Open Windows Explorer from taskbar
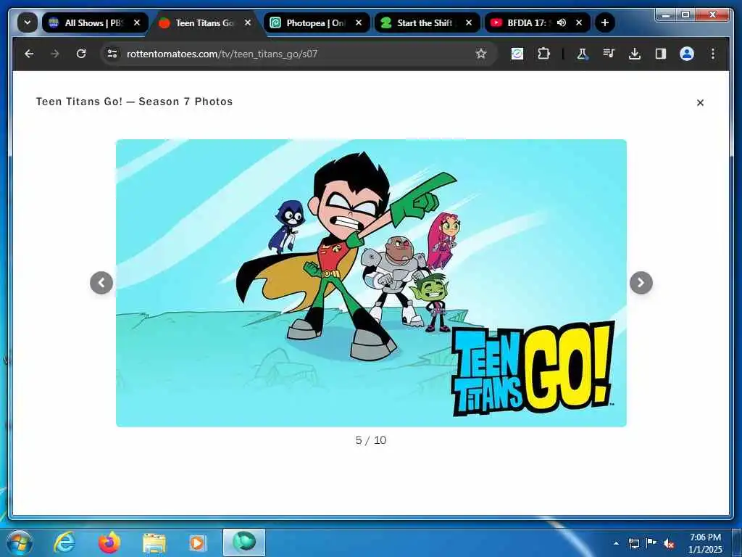The width and height of the screenshot is (742, 557). [x=154, y=542]
